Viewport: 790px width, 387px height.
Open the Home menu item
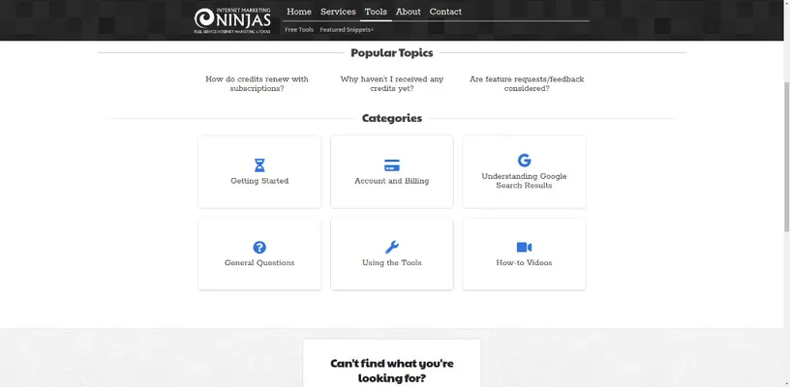click(x=299, y=12)
